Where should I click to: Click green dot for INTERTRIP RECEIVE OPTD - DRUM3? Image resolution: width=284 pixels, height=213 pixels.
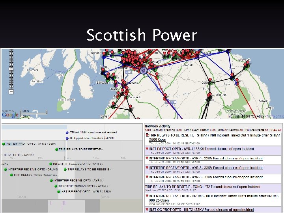coord(6,170)
